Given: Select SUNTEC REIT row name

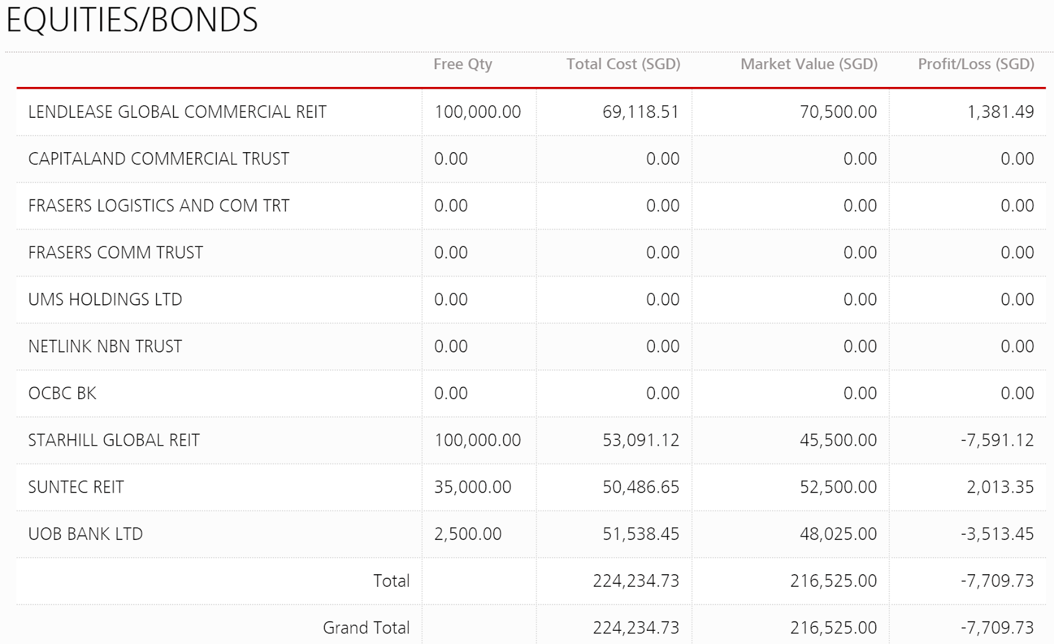Looking at the screenshot, I should tap(76, 487).
